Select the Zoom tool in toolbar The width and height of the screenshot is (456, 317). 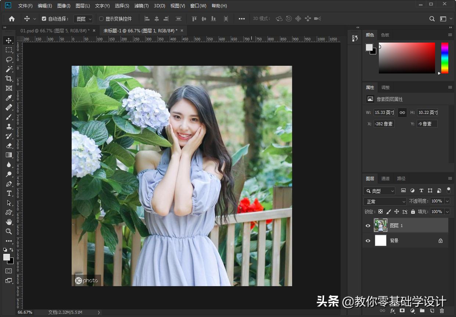tap(9, 231)
